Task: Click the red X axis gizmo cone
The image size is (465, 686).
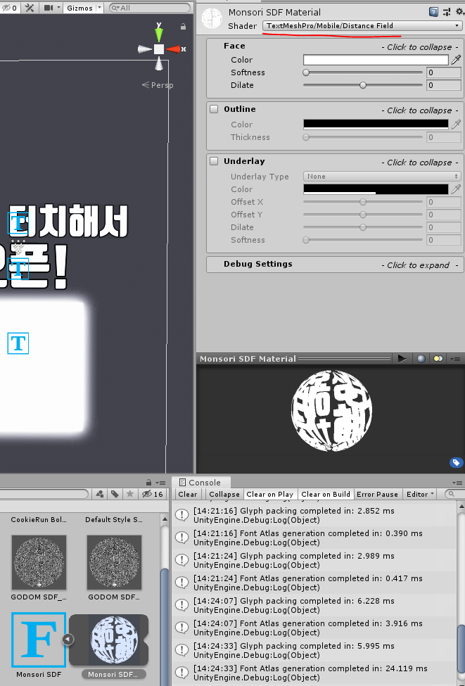Action: [174, 49]
